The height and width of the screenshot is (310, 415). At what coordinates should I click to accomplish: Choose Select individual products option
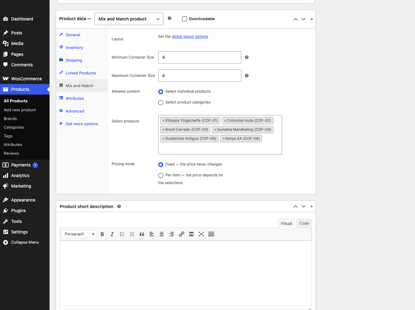click(x=161, y=92)
